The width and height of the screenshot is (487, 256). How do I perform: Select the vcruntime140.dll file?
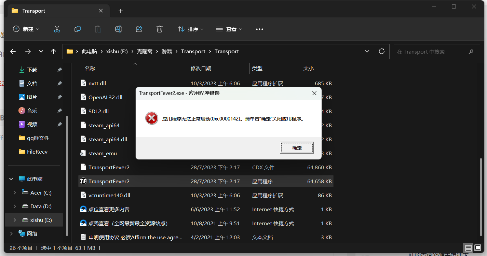pyautogui.click(x=206, y=196)
